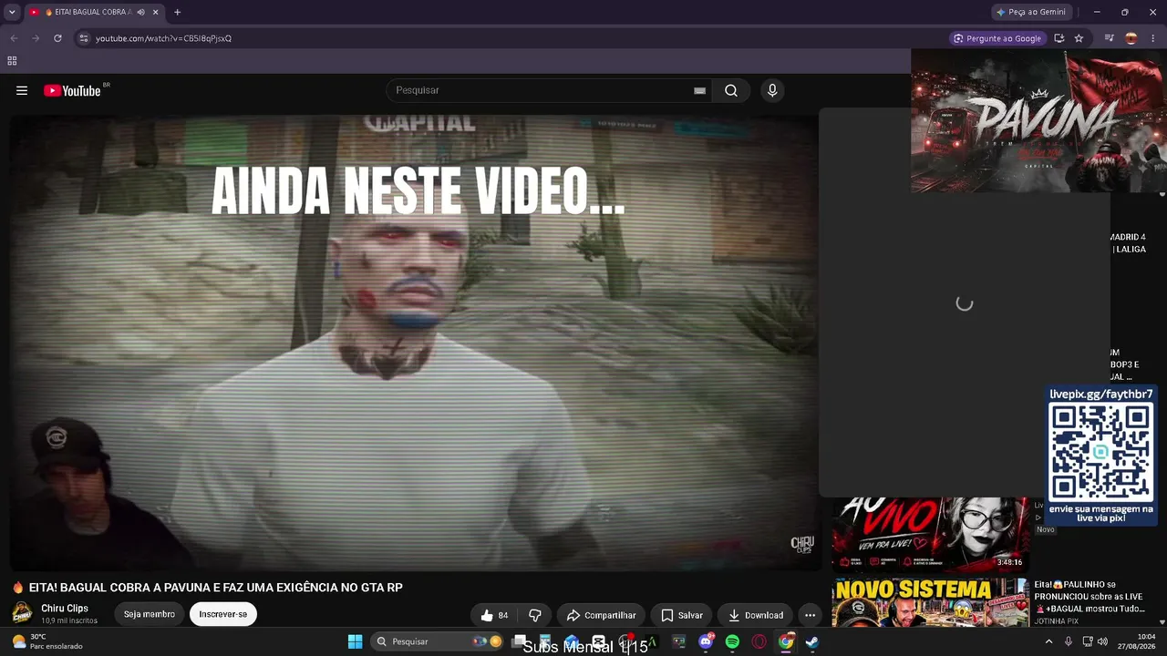Click the Seja membro button

[150, 614]
